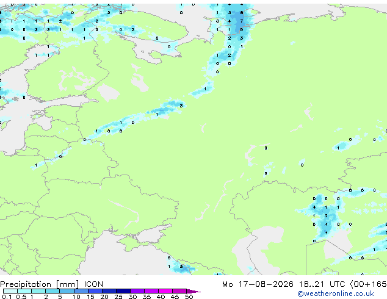Select the 10–15 mm legend color swatch
Screen dimensions: 387x299
81,291
